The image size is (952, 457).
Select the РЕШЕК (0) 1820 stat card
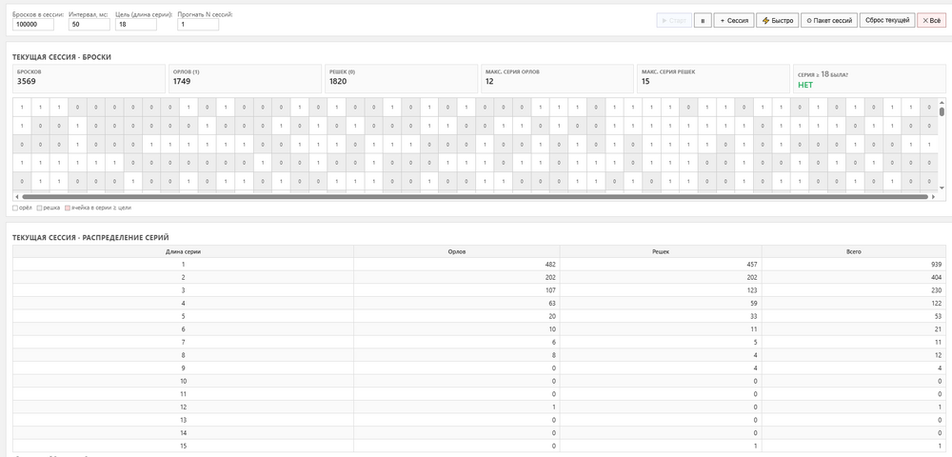pos(401,79)
